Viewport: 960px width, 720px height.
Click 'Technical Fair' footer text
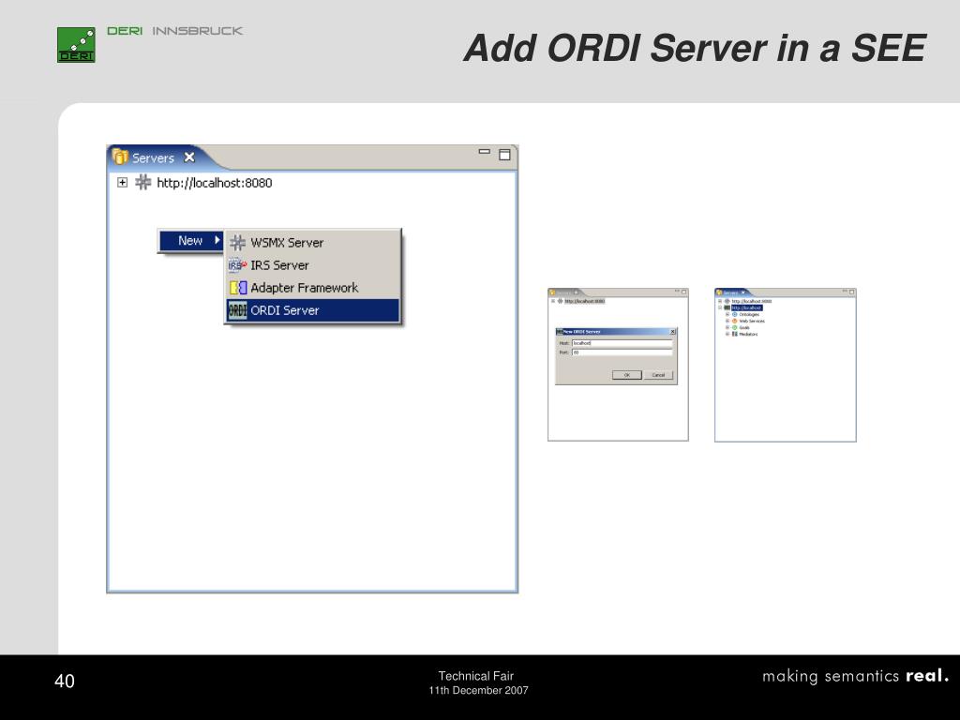coord(475,676)
